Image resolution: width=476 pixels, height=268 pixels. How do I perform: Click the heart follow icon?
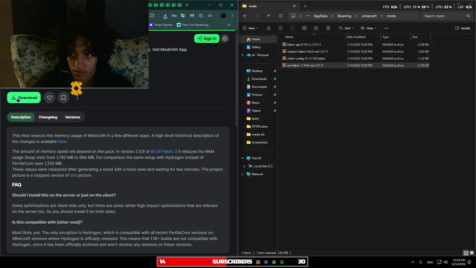(49, 98)
